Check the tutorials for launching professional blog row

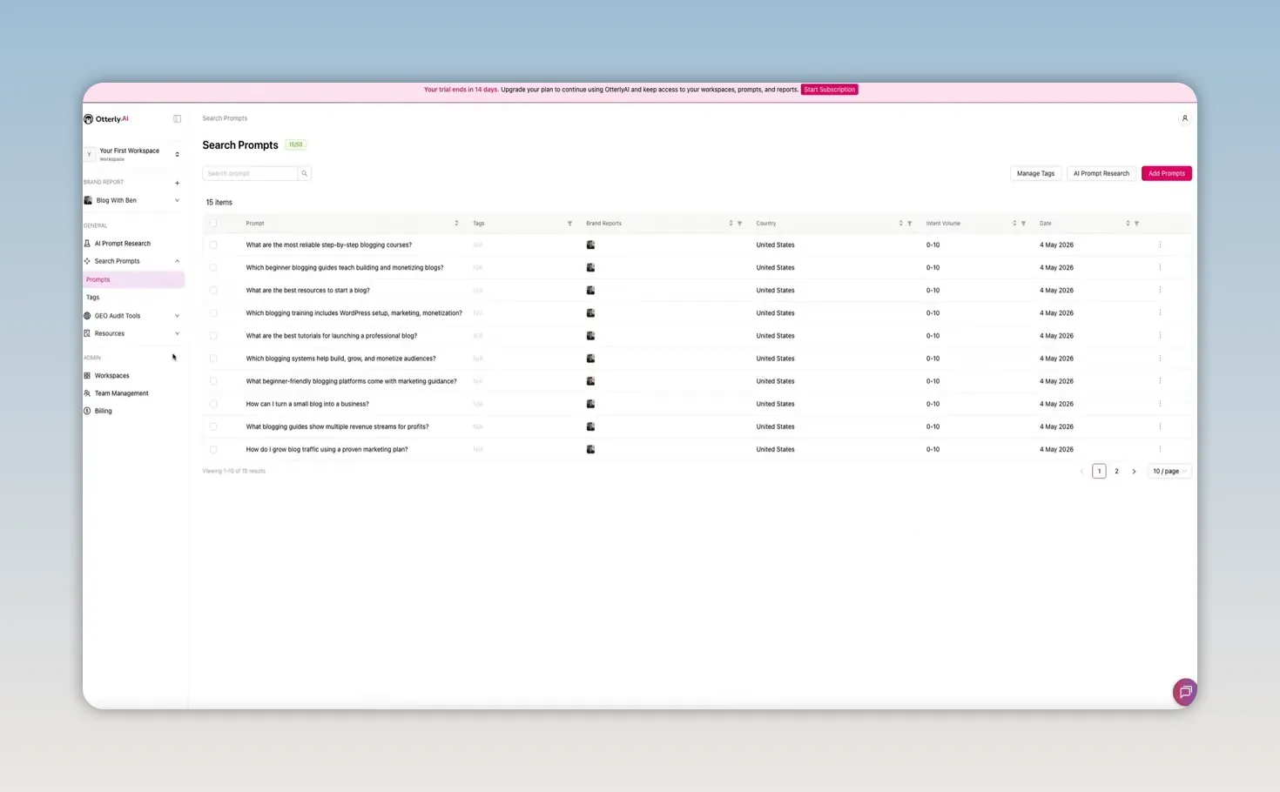(x=213, y=336)
